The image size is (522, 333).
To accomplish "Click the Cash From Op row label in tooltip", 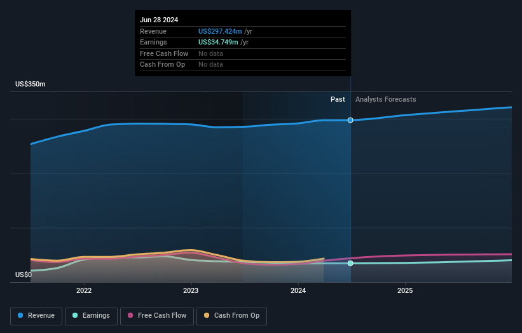I will click(x=162, y=65).
